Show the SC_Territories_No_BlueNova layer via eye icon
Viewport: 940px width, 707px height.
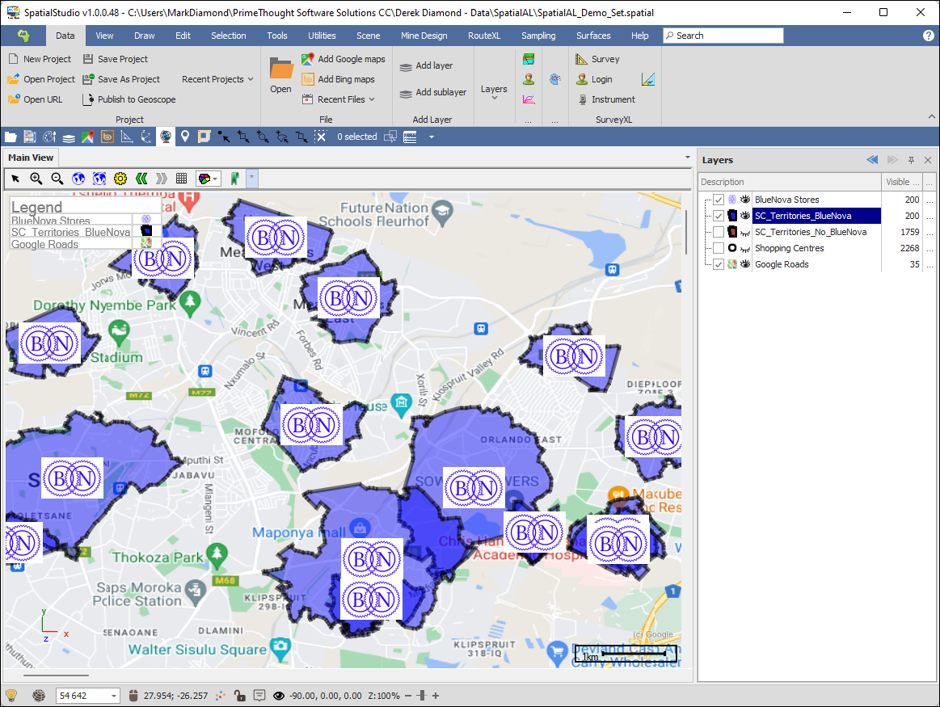[744, 232]
